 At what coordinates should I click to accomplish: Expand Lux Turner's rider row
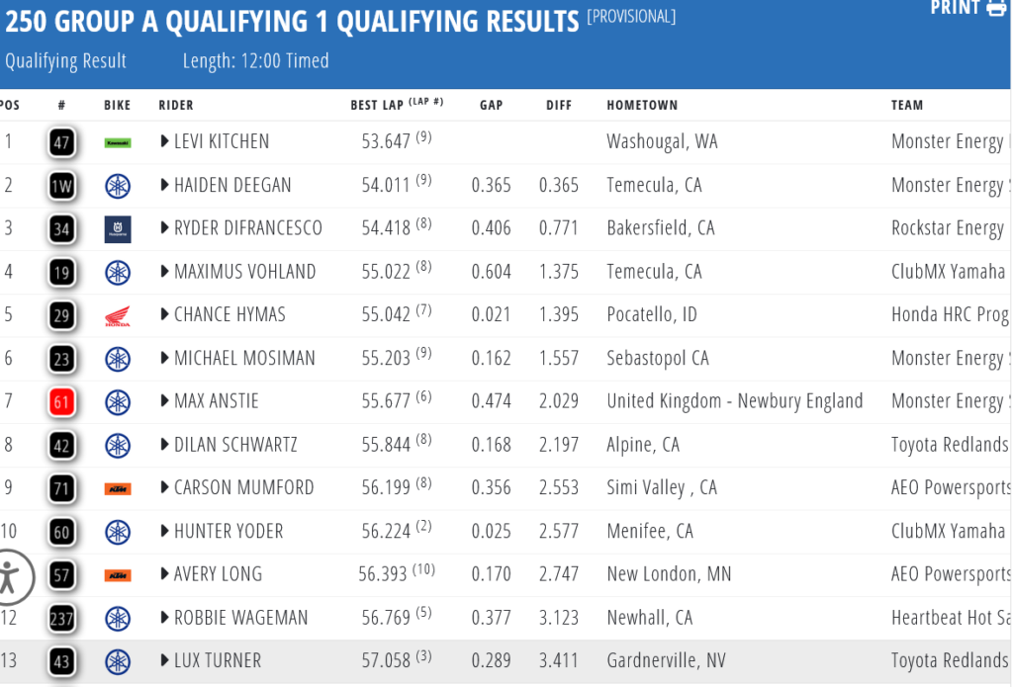[x=165, y=660]
